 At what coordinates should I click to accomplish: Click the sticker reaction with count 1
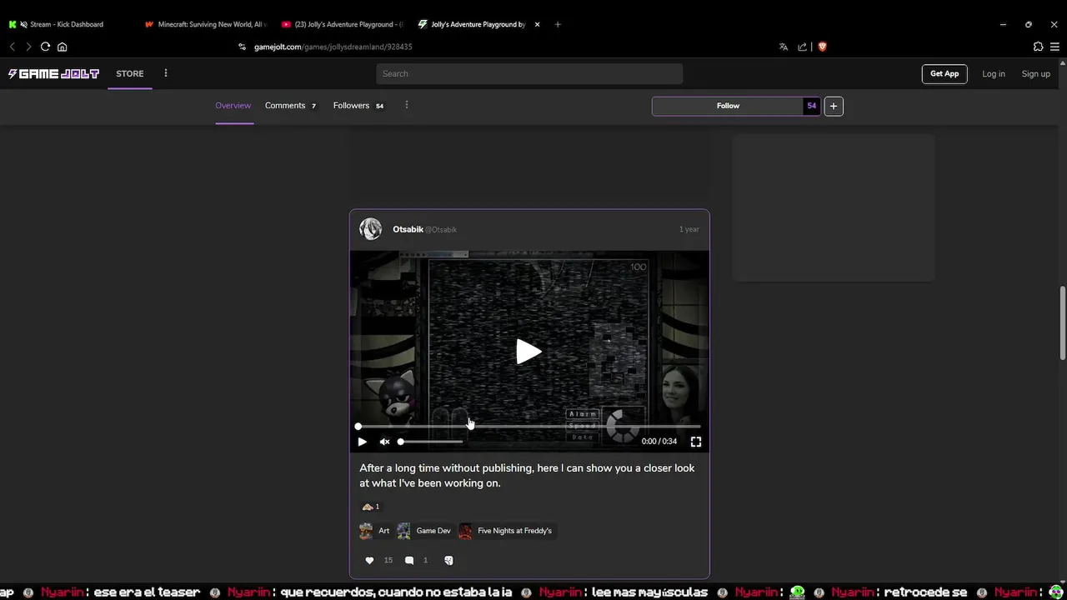point(370,507)
